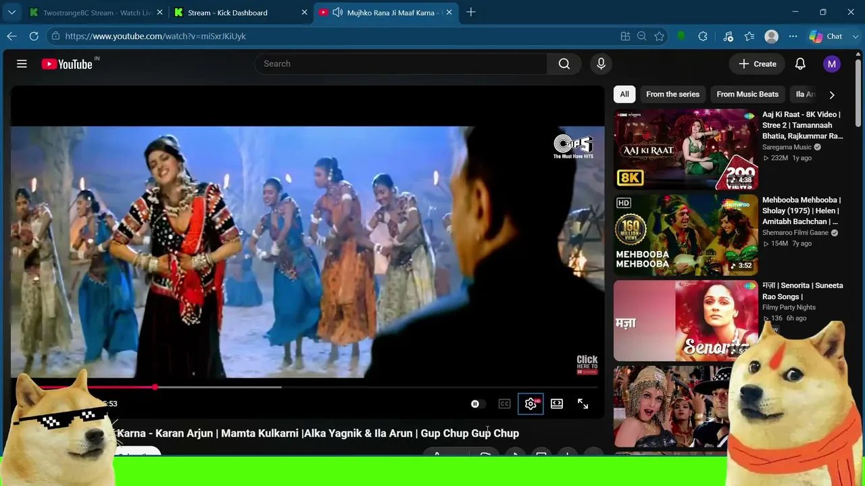Show more filter chips with right chevron

(x=832, y=94)
